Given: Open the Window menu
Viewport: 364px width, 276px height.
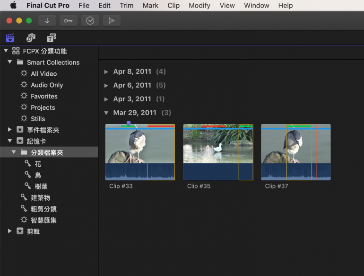Looking at the screenshot, I should coord(257,5).
